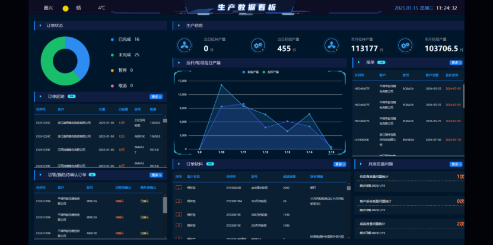Click the row number 1 badge in 订单缺料
This screenshot has width=493, height=245.
[x=178, y=188]
